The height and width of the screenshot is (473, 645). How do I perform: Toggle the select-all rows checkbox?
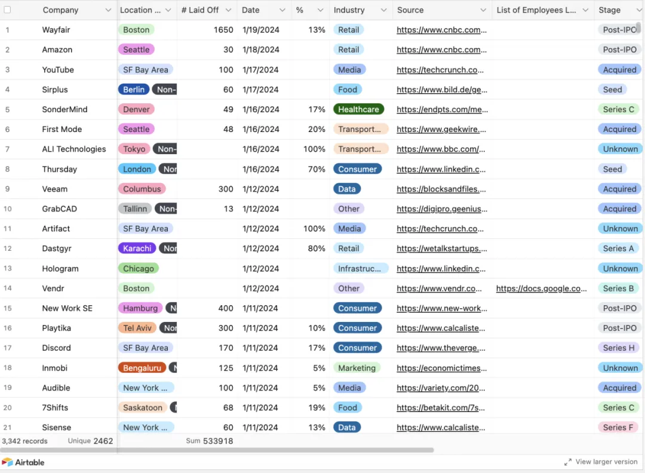pyautogui.click(x=8, y=10)
